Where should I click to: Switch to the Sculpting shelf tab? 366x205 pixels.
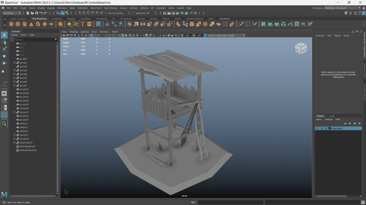pos(56,19)
